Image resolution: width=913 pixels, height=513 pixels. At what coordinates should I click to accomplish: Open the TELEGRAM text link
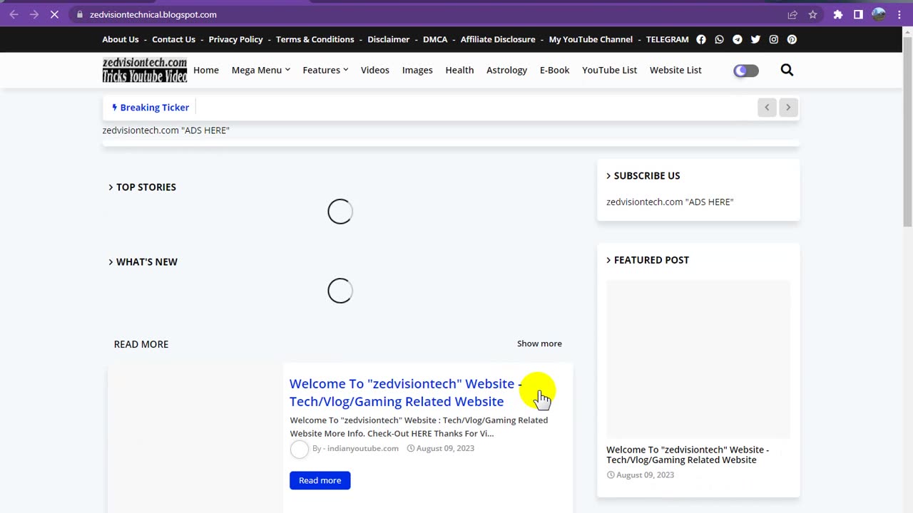pyautogui.click(x=668, y=39)
